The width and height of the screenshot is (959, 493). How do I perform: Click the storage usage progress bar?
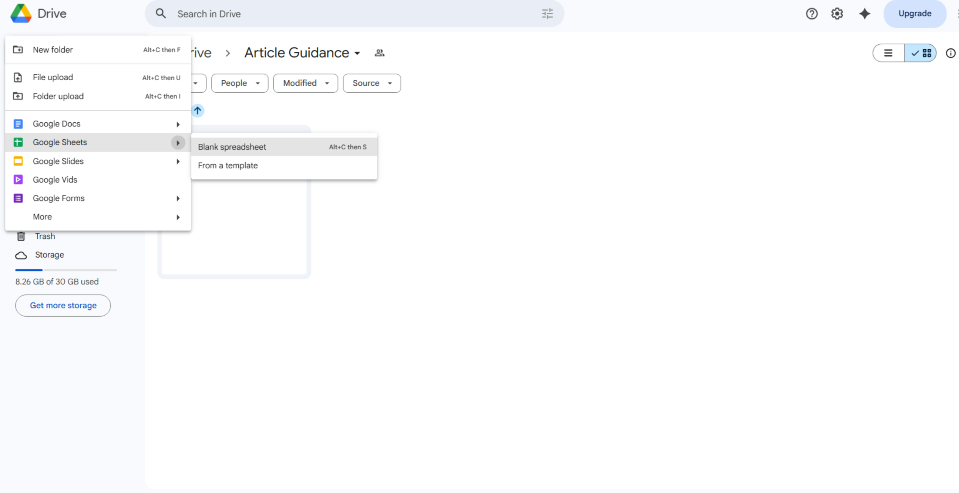coord(66,270)
